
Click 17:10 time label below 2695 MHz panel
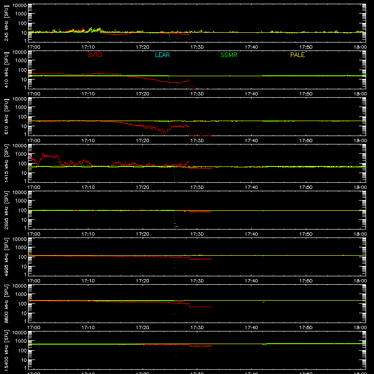pyautogui.click(x=88, y=234)
